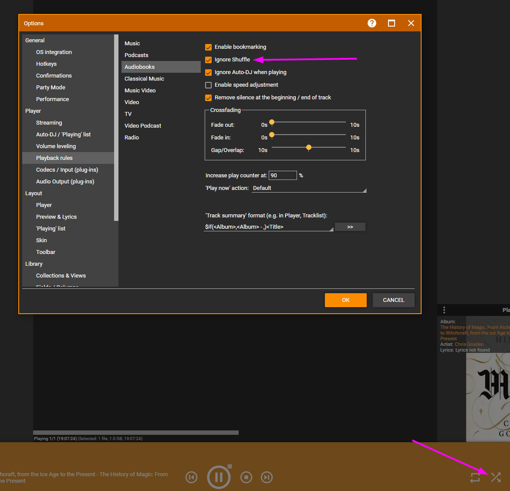Screen dimensions: 510x491
Task: Click the shuffle icon in player bar
Action: coord(496,477)
